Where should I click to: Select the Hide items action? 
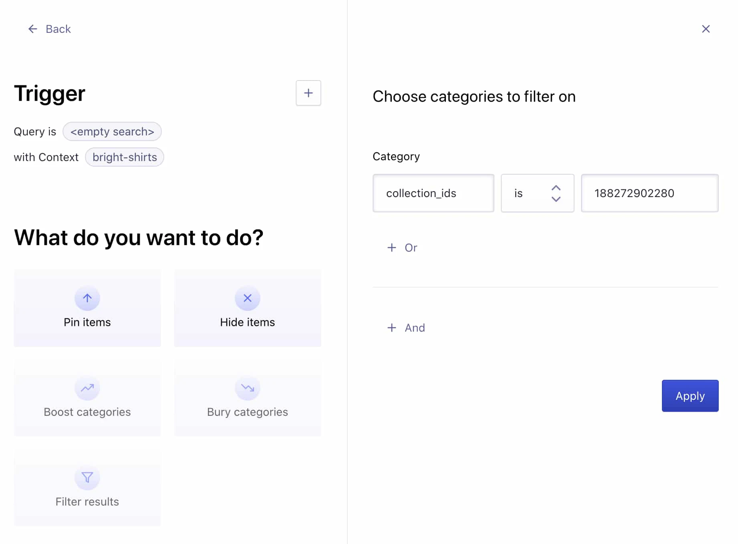click(247, 308)
